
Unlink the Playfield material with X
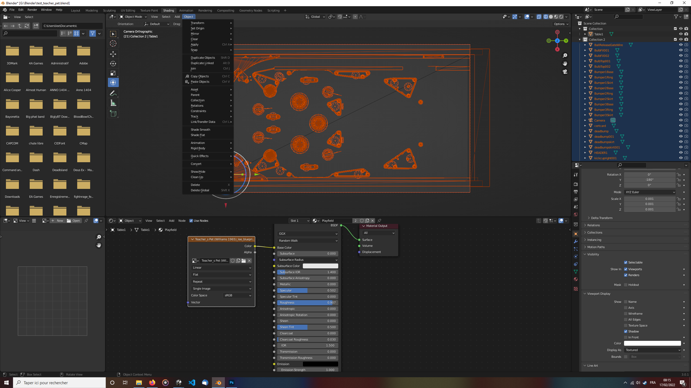click(372, 221)
